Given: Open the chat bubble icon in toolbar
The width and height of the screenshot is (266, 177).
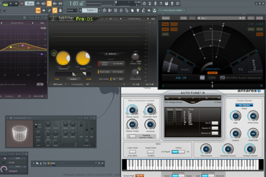Looking at the screenshot, I should pyautogui.click(x=178, y=3).
